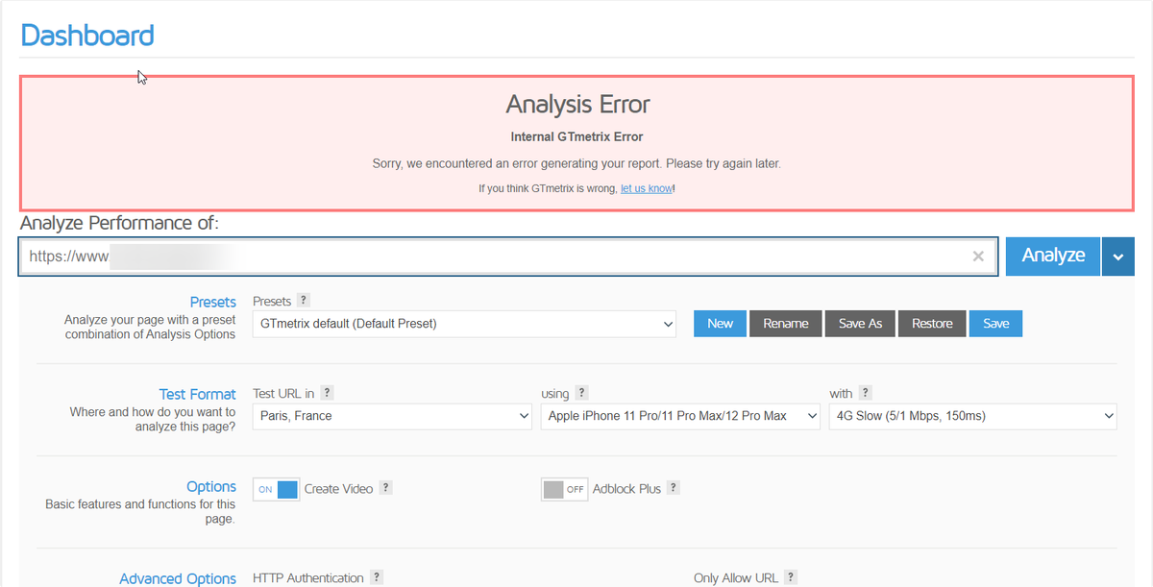Open the location dropdown set to Paris, France

click(x=392, y=416)
